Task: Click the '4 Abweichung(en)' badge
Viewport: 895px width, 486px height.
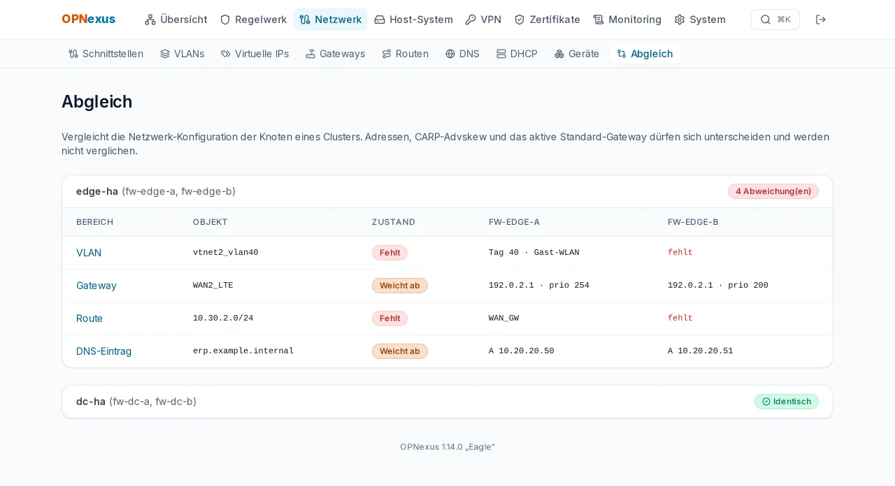Action: (x=773, y=191)
